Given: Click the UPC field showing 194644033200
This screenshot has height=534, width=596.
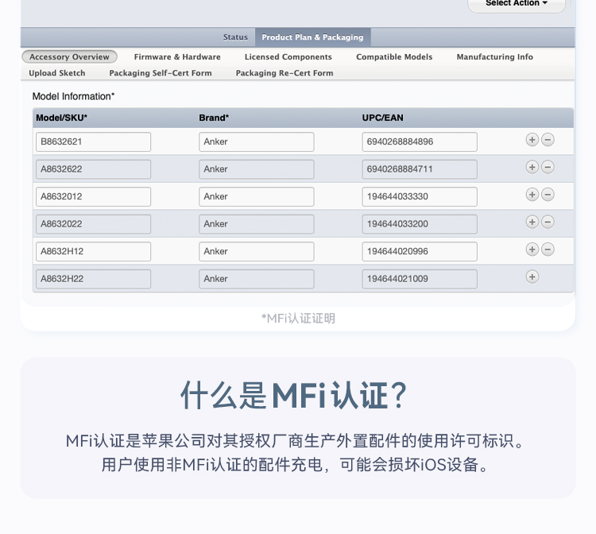Looking at the screenshot, I should [x=420, y=224].
